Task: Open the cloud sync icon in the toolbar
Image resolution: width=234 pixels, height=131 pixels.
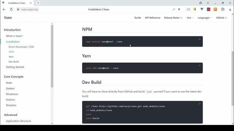Action: click(188, 9)
